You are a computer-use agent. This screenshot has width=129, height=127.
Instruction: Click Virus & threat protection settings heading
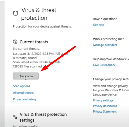coord(43,117)
